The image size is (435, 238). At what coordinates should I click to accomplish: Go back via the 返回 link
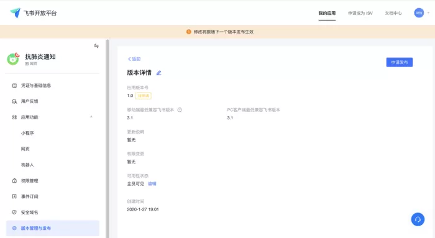click(x=134, y=59)
